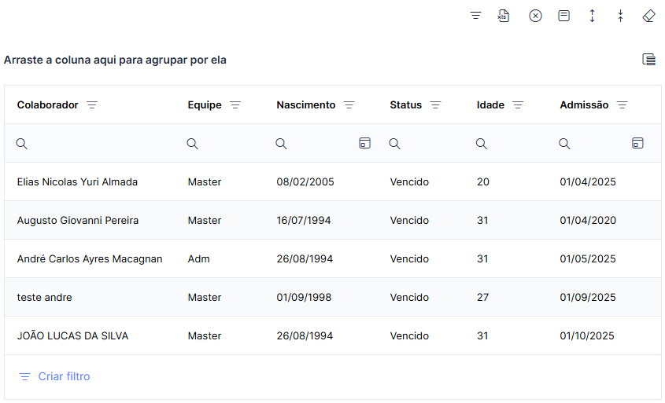The image size is (665, 403).
Task: Sort by Colaborador column header
Action: pyautogui.click(x=47, y=105)
